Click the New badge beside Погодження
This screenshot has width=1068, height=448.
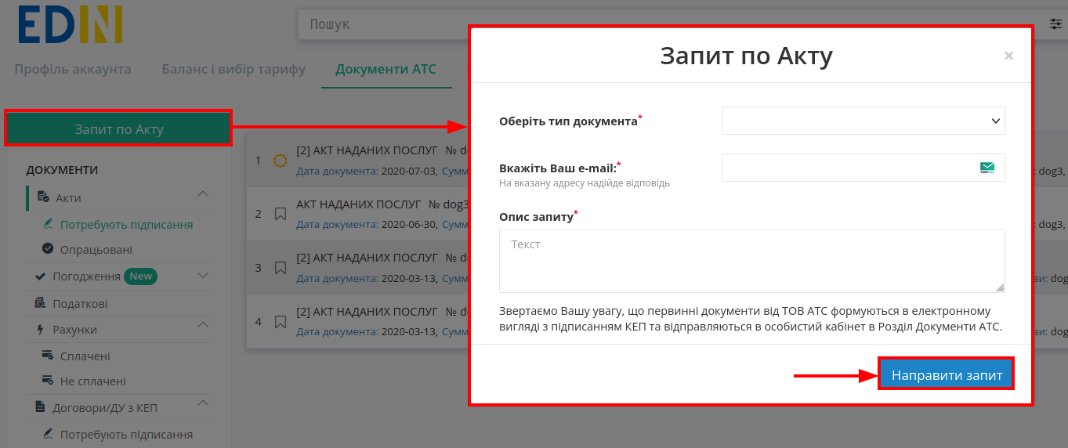tap(141, 276)
